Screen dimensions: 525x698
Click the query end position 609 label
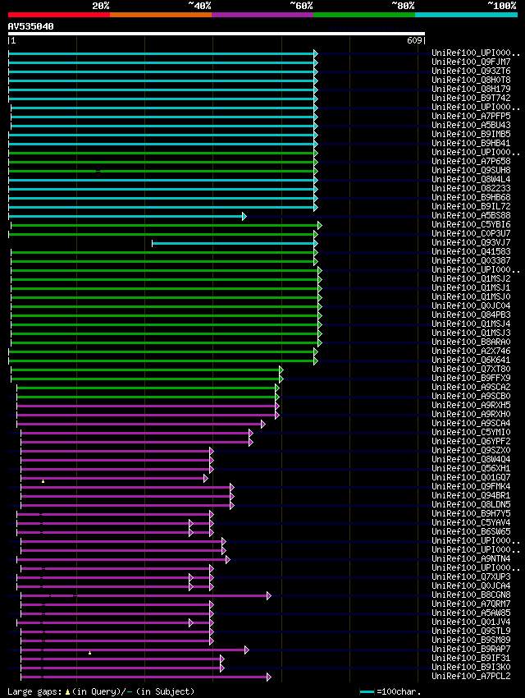pos(414,40)
